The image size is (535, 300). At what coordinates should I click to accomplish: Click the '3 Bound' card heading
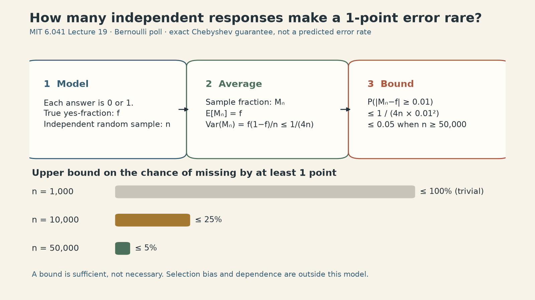(391, 84)
